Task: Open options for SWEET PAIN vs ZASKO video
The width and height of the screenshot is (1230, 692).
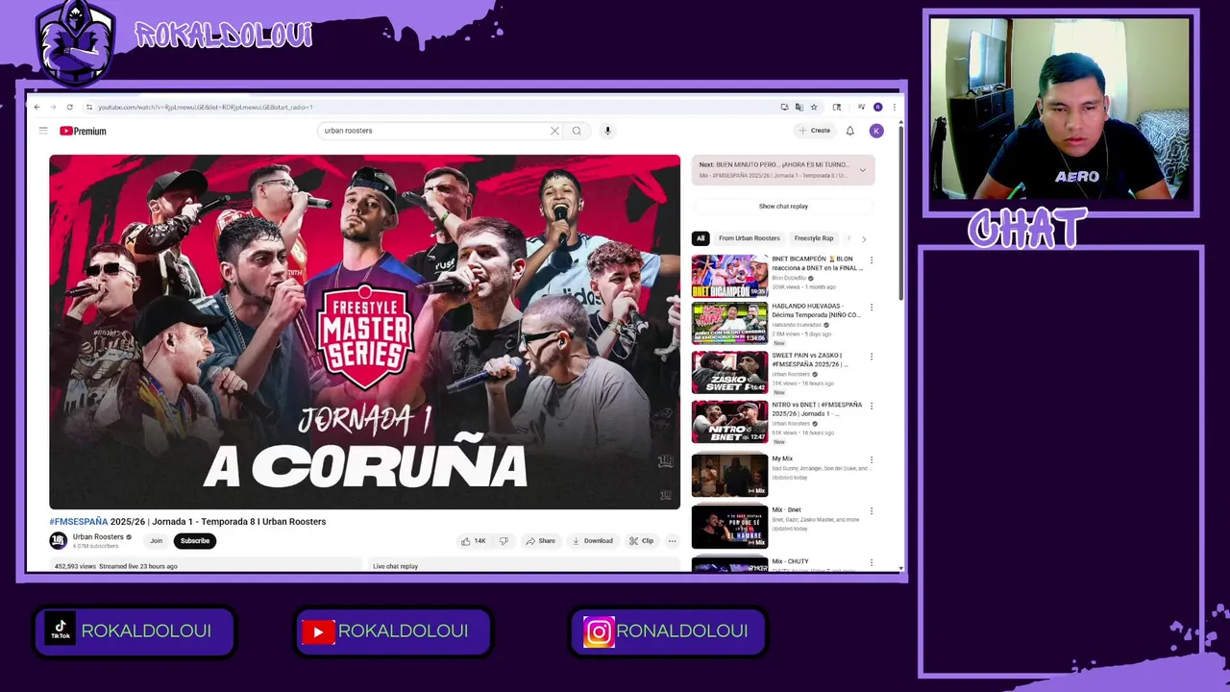Action: (x=872, y=357)
